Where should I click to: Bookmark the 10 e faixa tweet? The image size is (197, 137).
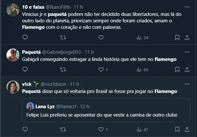pos(177,38)
